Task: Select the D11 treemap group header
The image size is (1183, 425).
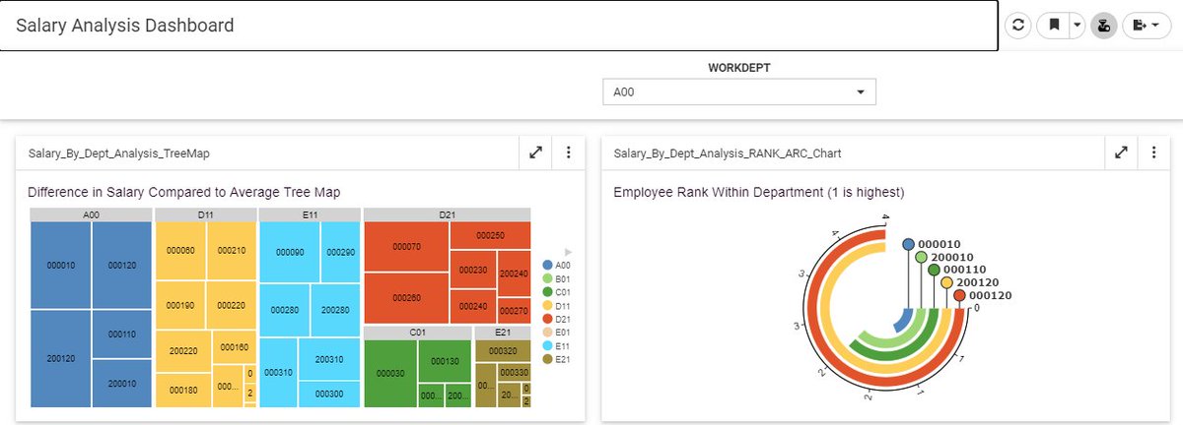Action: click(x=206, y=214)
